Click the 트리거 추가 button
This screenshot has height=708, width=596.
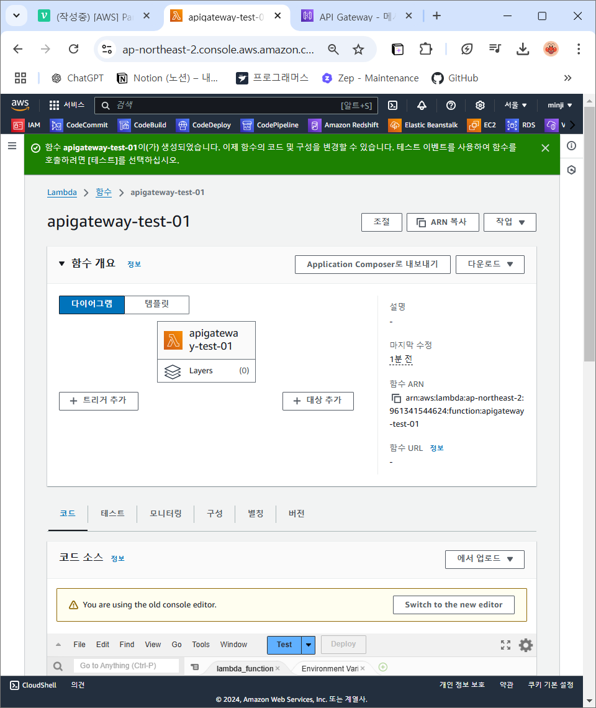click(99, 401)
